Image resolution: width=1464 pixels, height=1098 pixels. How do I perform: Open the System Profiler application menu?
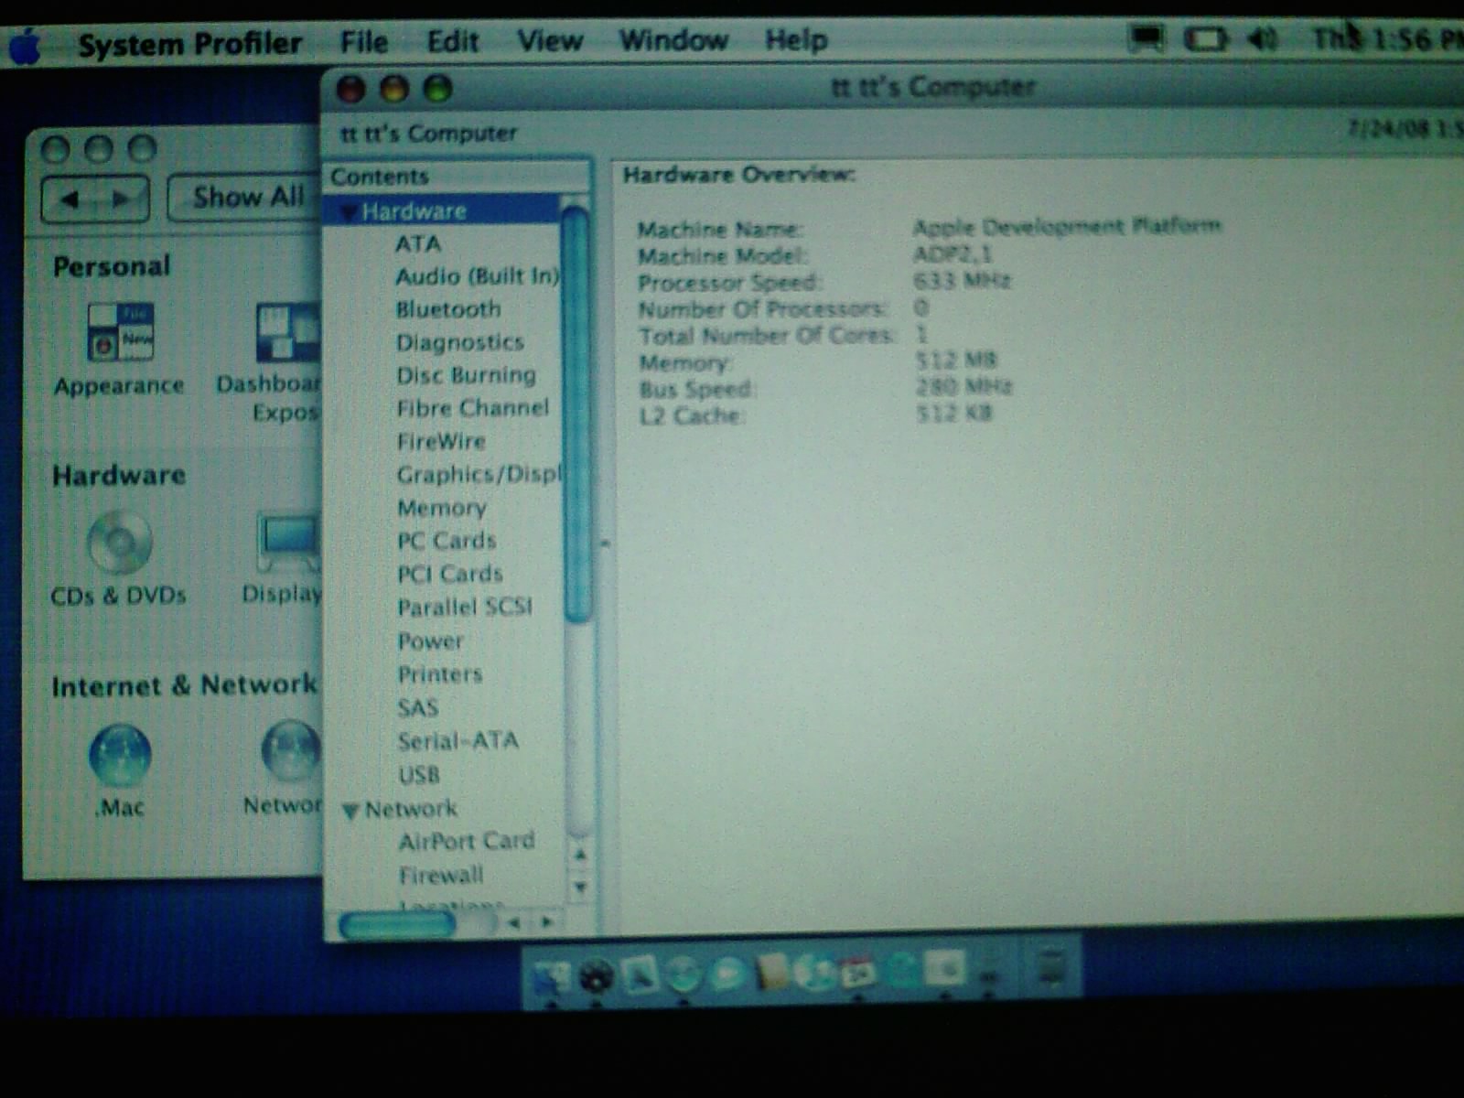point(189,43)
